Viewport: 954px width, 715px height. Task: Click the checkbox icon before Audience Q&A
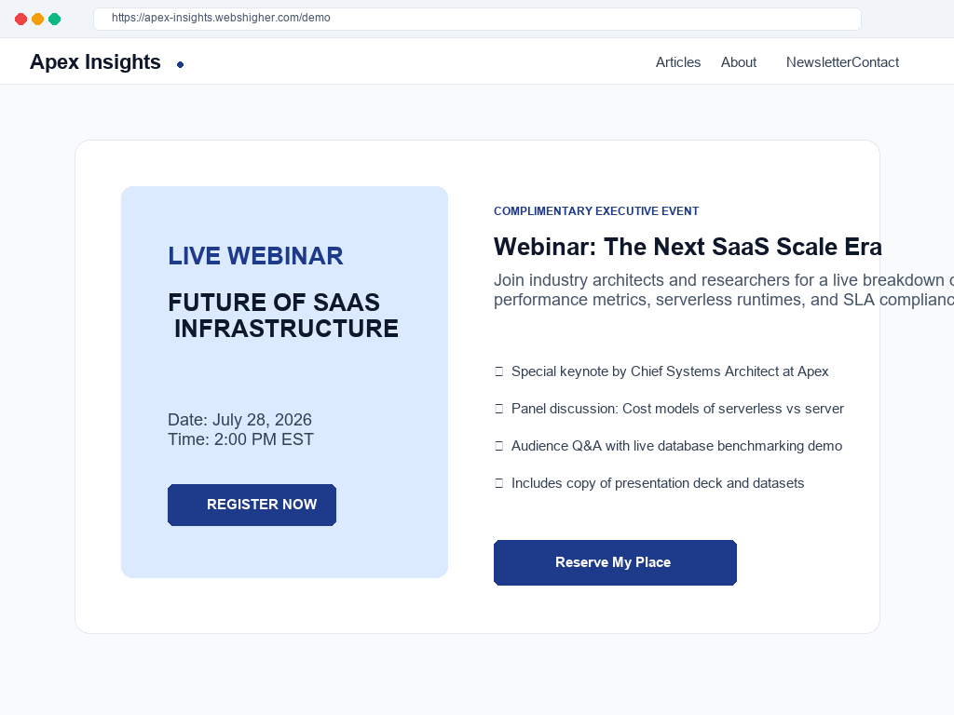pyautogui.click(x=499, y=446)
